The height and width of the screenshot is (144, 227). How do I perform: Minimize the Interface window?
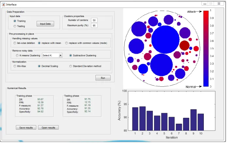click(x=205, y=4)
